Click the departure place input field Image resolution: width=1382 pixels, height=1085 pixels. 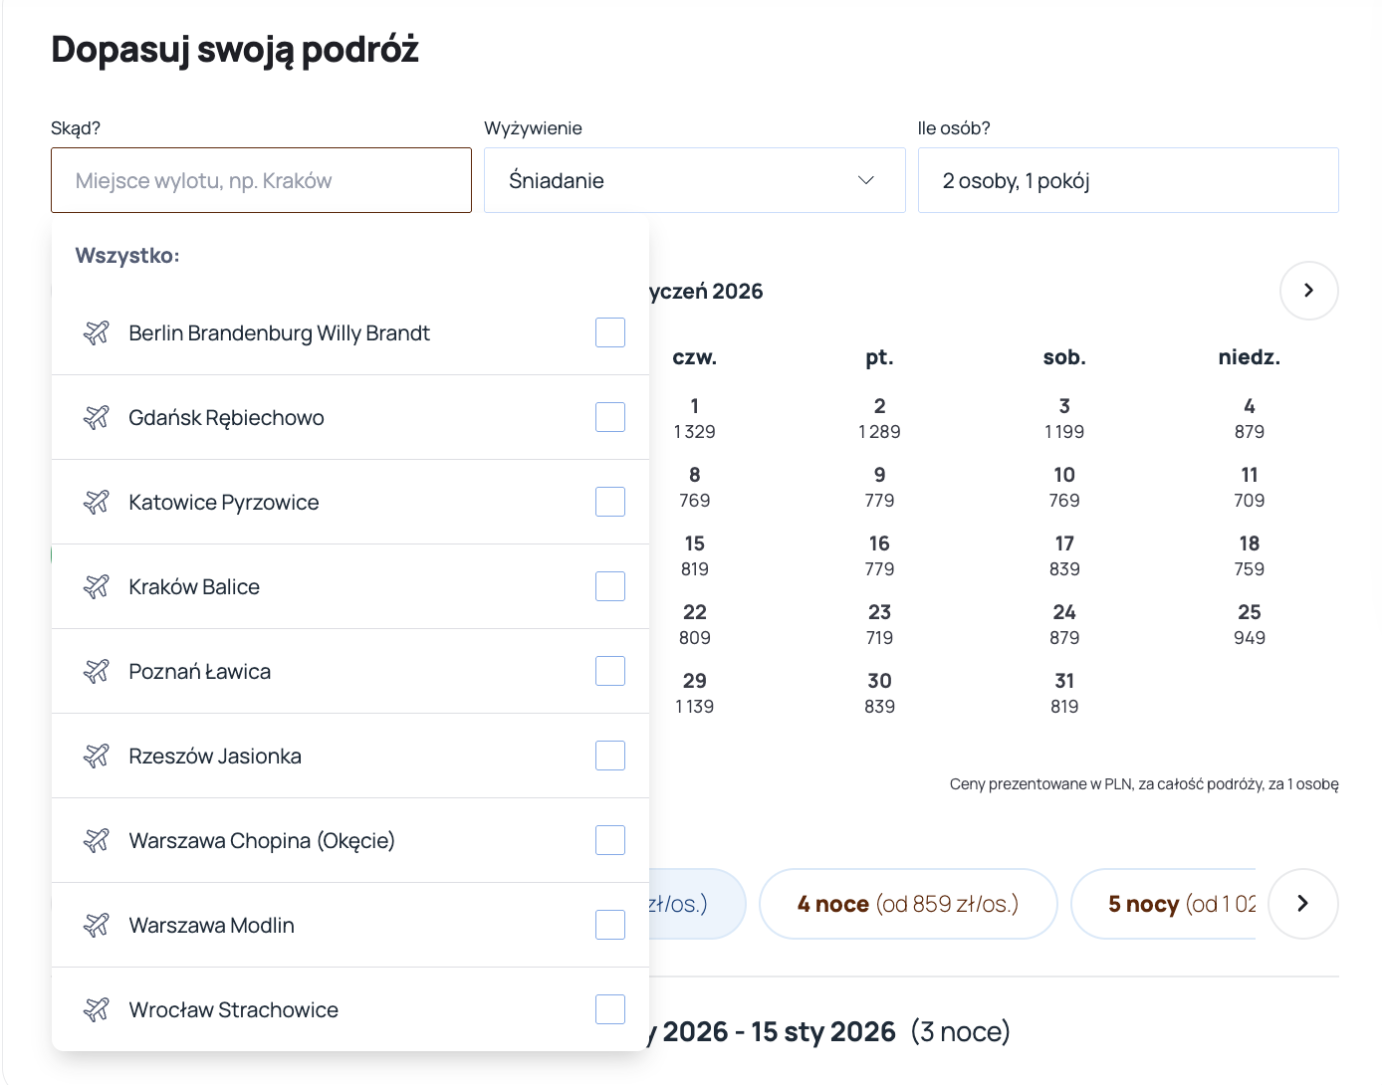[261, 180]
